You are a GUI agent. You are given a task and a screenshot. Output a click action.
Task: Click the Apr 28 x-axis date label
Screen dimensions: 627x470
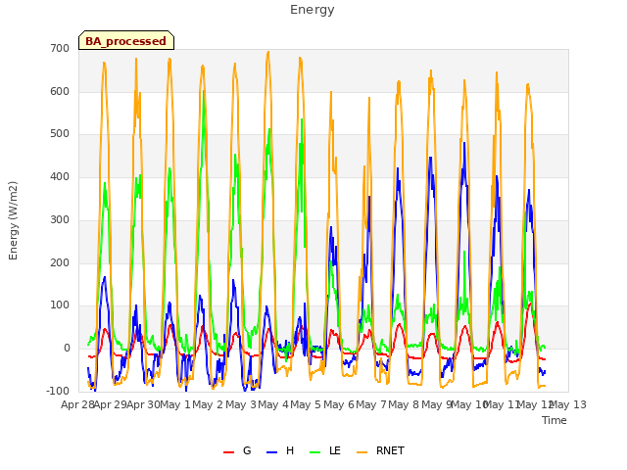click(x=77, y=404)
